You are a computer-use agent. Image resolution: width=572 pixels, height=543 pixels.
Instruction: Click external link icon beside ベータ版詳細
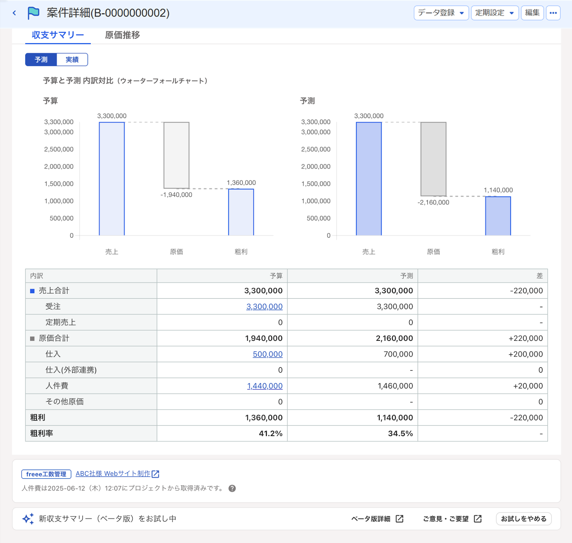(x=400, y=519)
